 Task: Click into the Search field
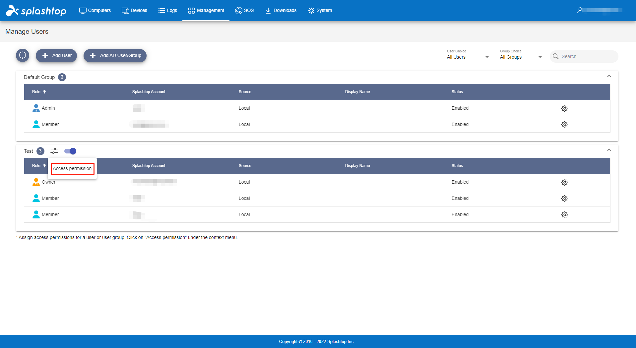[587, 56]
